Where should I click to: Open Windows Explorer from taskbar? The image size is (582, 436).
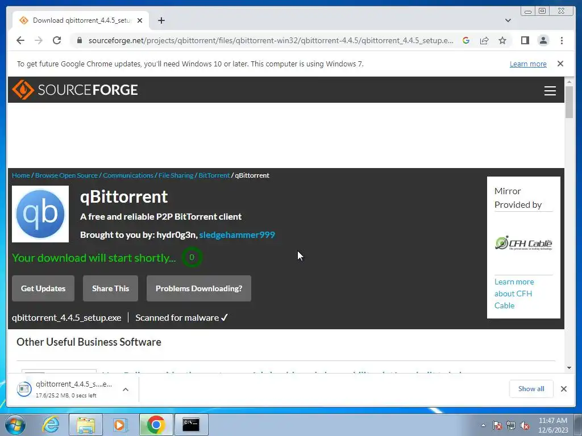pos(86,425)
